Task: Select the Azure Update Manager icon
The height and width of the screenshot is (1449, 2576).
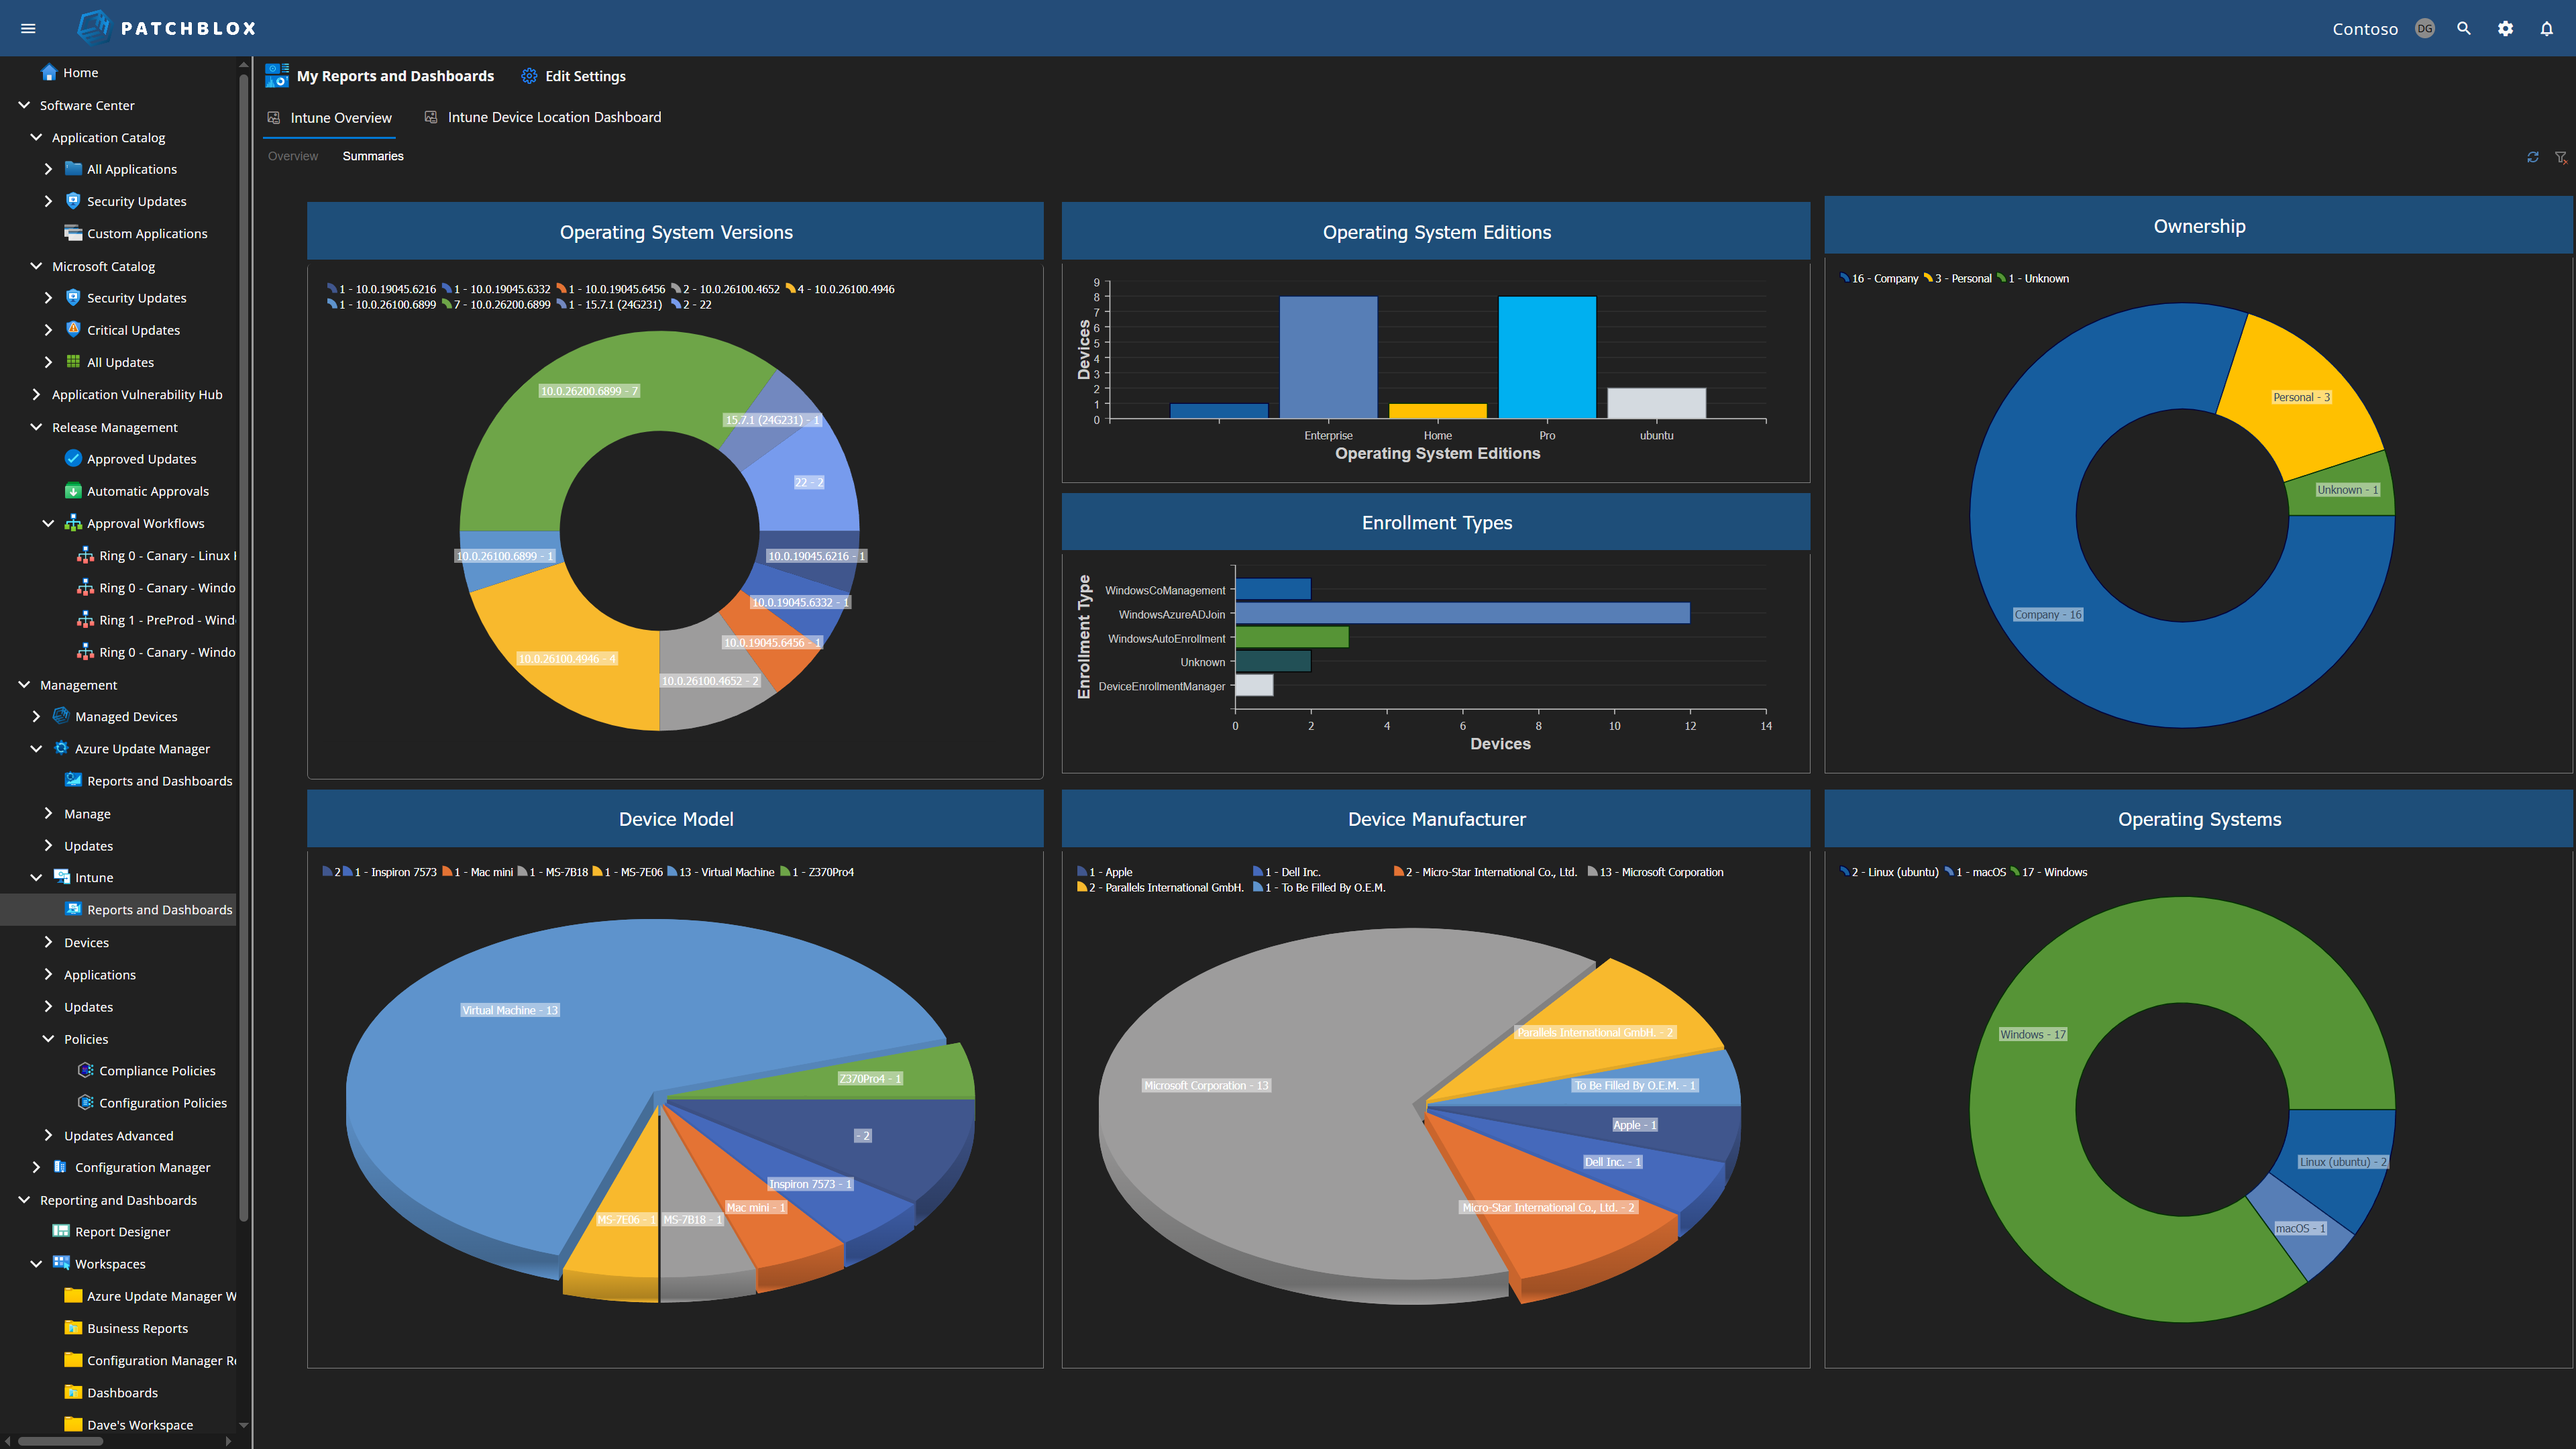Action: click(x=60, y=748)
